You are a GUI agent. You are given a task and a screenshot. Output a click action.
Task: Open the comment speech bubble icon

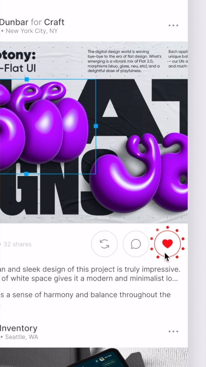coord(136,244)
